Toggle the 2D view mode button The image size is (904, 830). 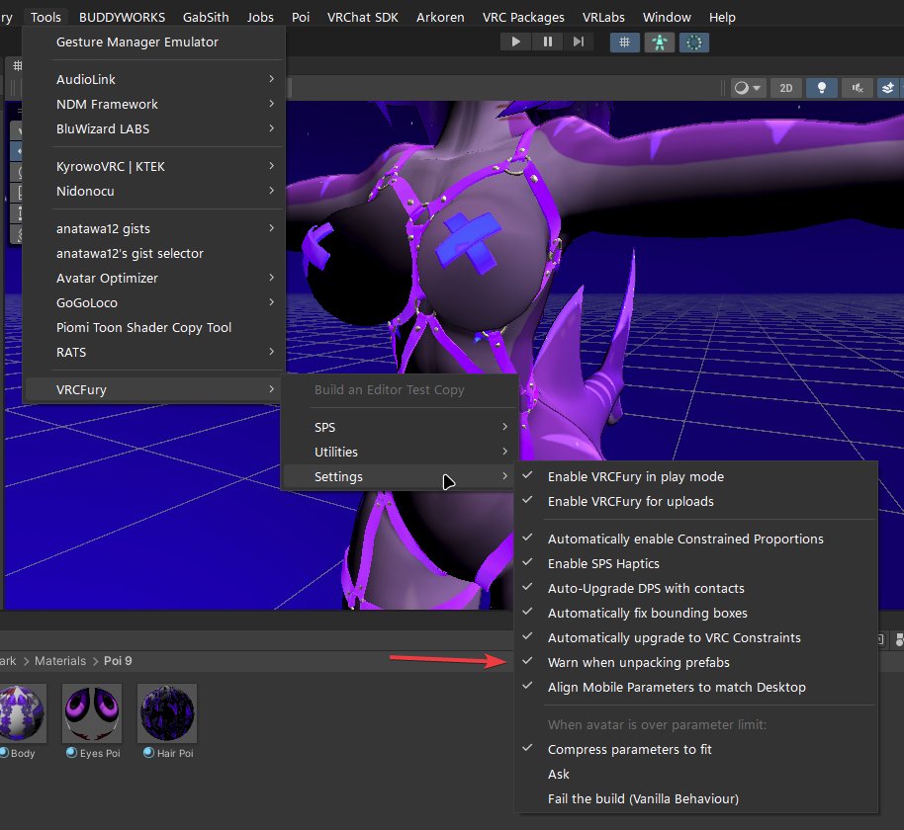[786, 88]
